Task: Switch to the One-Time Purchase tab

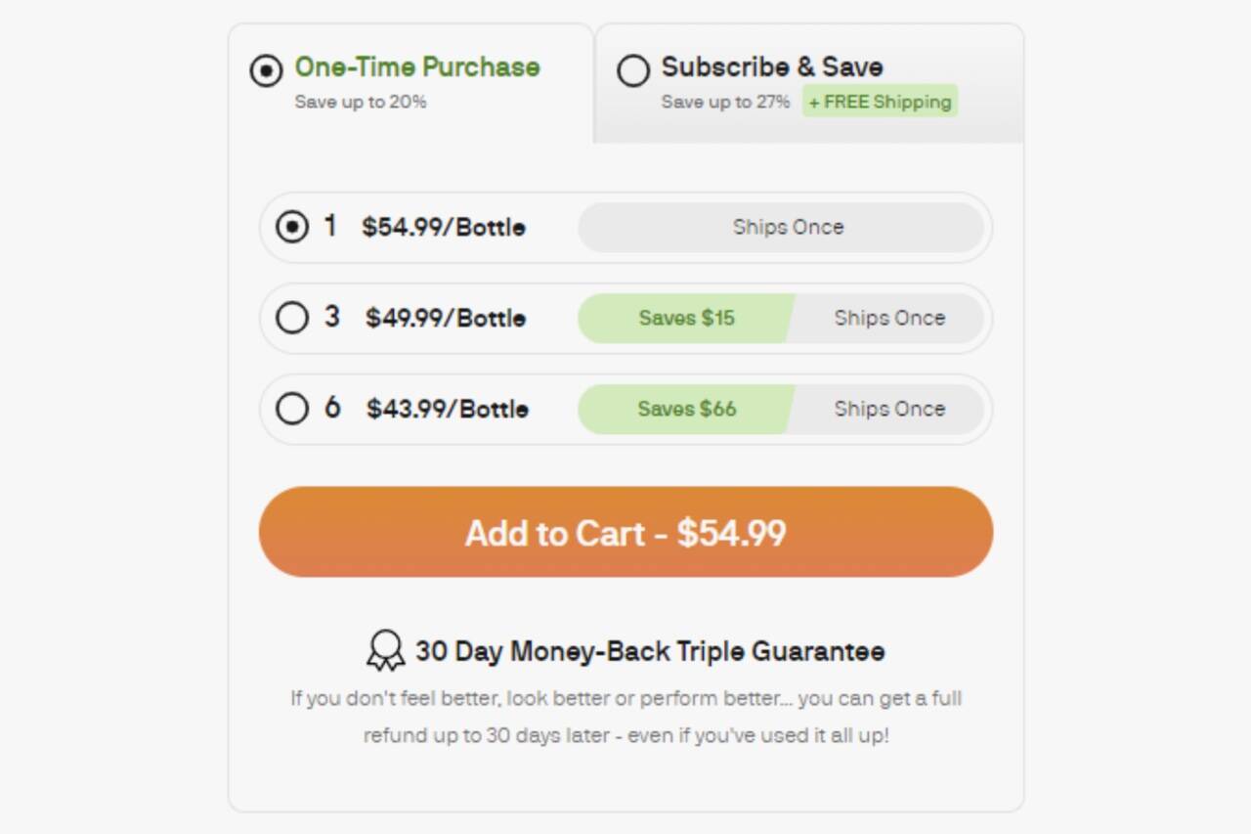Action: tap(417, 67)
